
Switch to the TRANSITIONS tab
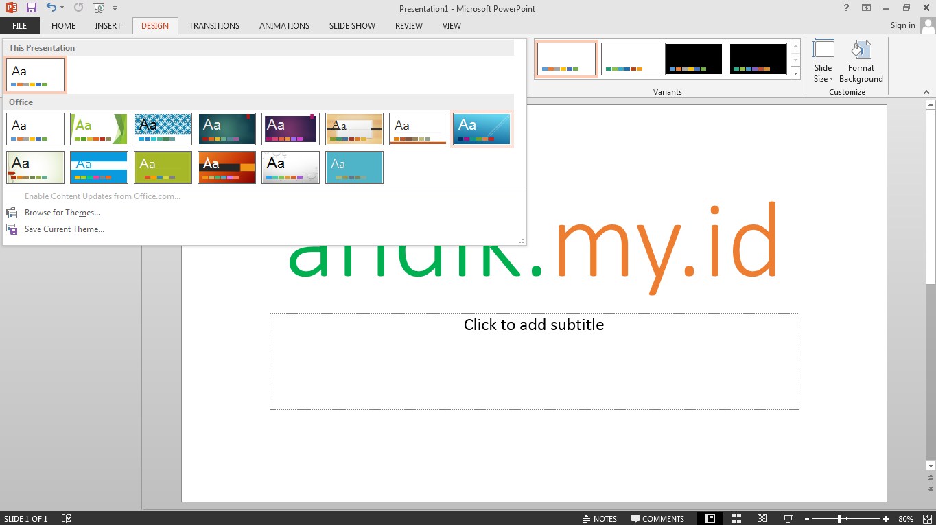tap(214, 26)
